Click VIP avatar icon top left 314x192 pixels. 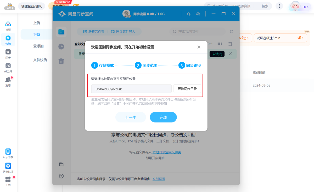click(9, 7)
